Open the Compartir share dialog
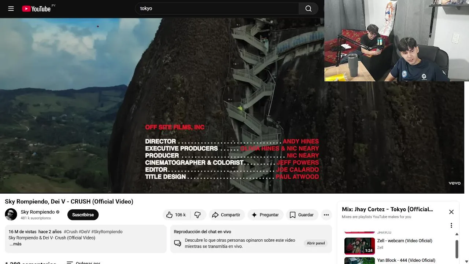Viewport: 469px width, 264px height. coord(226,215)
